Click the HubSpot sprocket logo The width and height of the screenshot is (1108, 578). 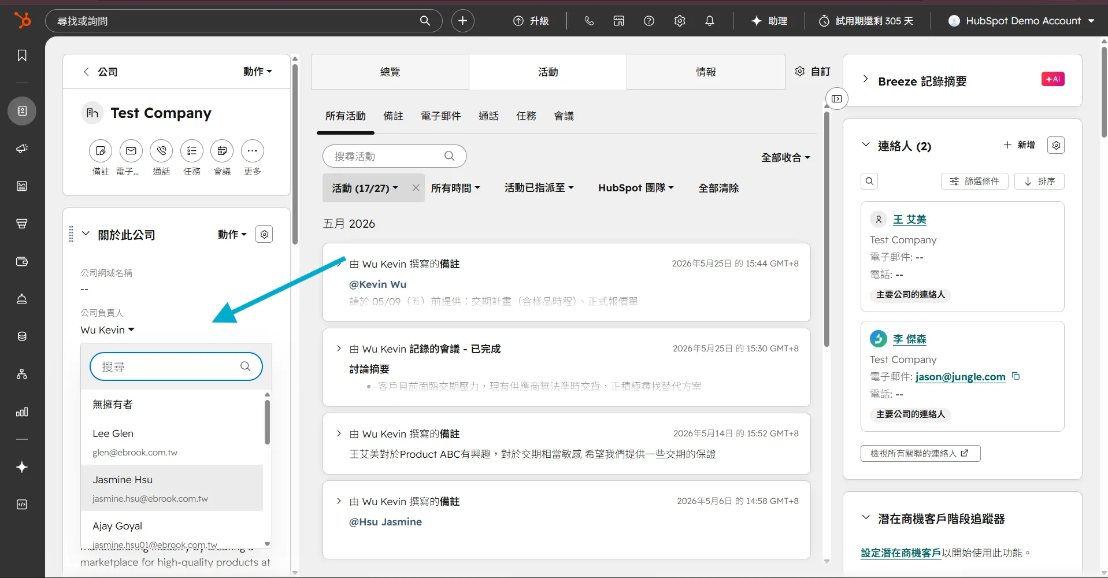click(23, 20)
